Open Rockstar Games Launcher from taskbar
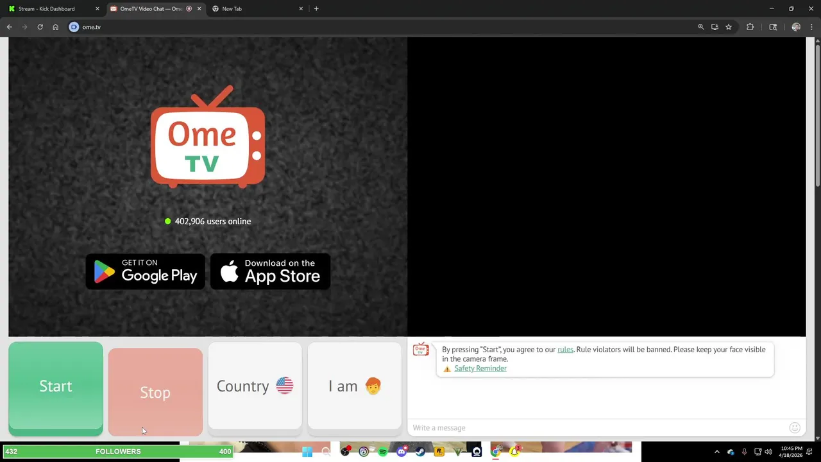The width and height of the screenshot is (821, 462). point(439,452)
